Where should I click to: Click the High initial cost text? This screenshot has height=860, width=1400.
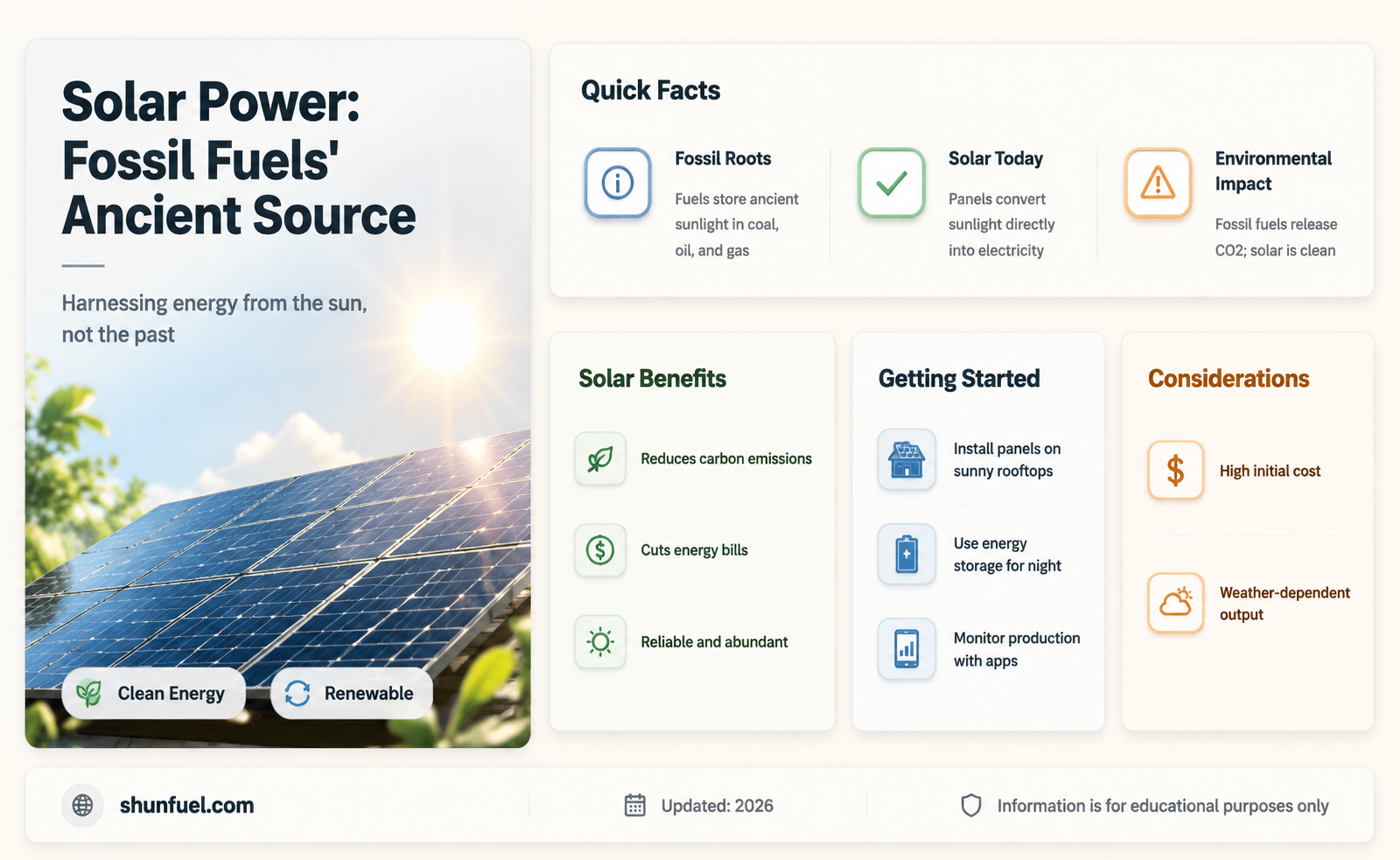pyautogui.click(x=1270, y=471)
